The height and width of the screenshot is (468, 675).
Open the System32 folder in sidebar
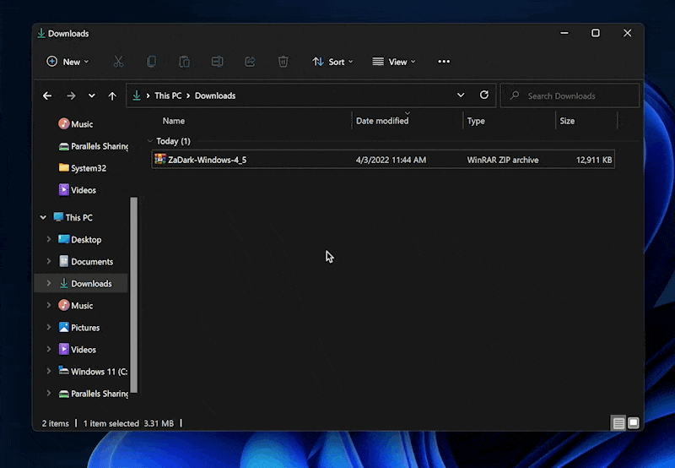(82, 168)
